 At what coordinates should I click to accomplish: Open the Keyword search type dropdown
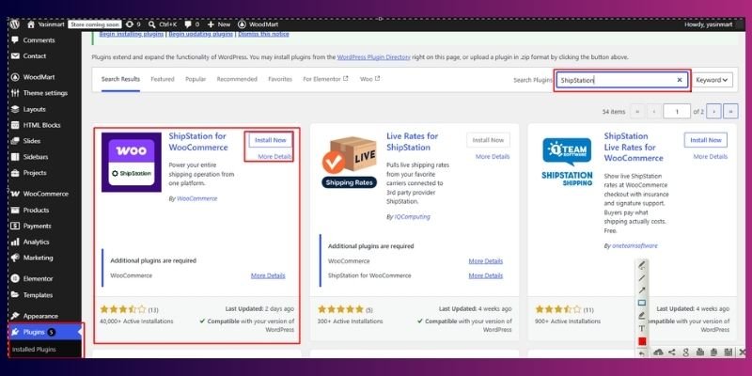click(713, 80)
